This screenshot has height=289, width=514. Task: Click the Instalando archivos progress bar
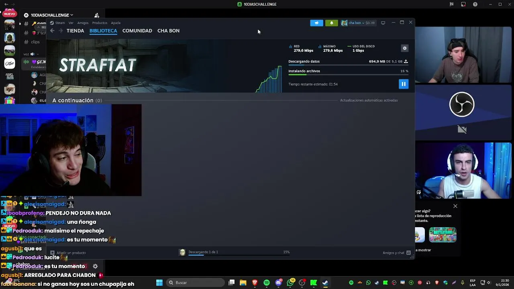coord(348,75)
